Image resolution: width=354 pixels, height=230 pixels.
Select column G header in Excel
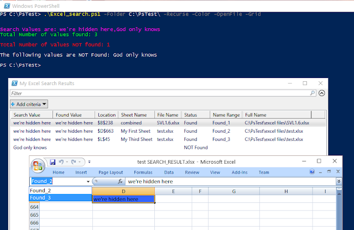tap(234, 191)
